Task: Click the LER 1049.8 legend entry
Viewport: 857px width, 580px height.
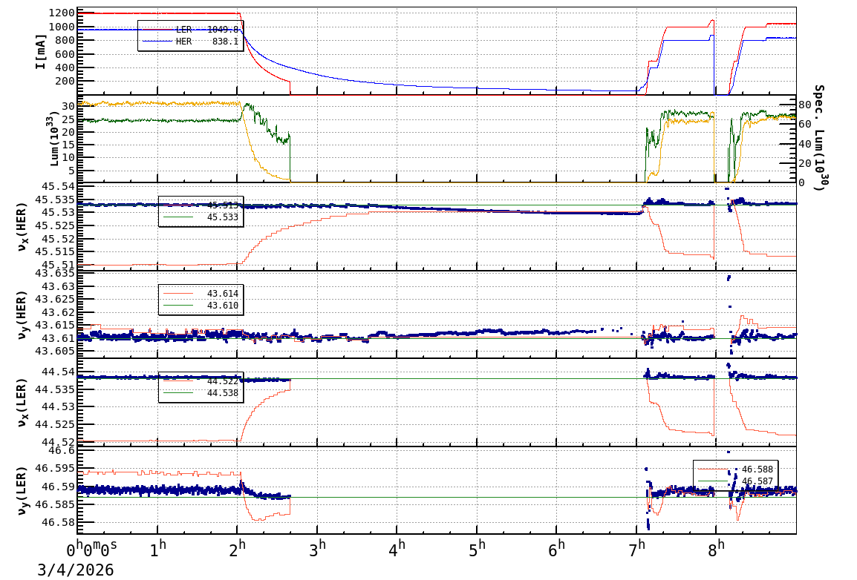Action: (189, 30)
